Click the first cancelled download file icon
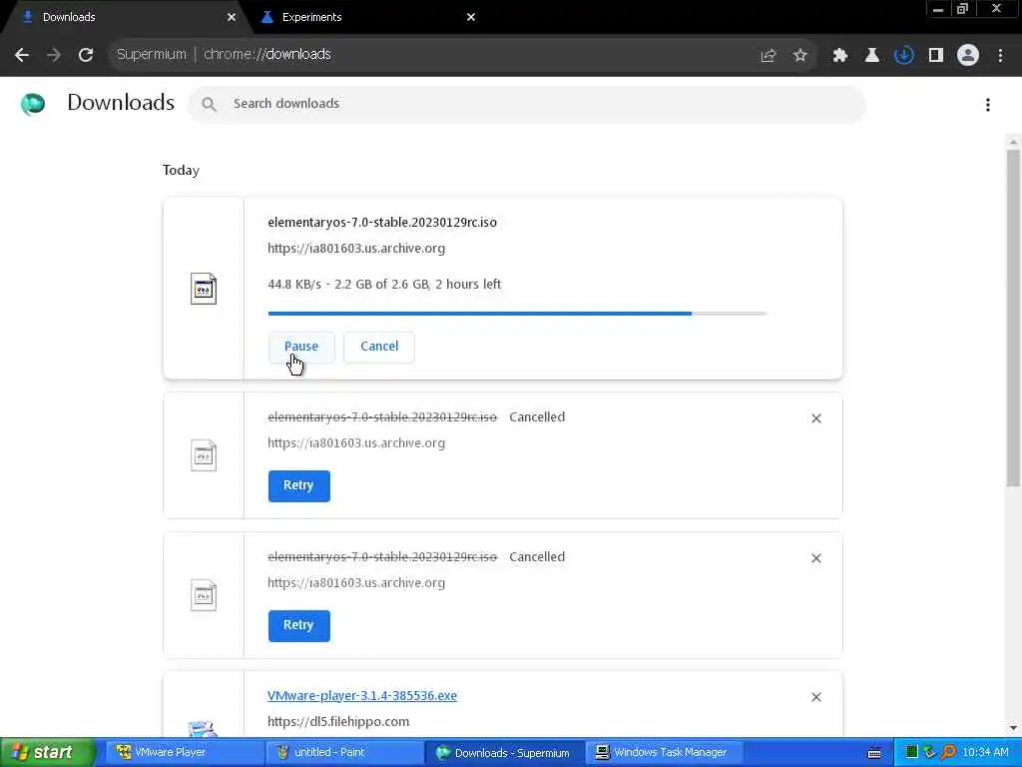The image size is (1022, 767). tap(204, 455)
